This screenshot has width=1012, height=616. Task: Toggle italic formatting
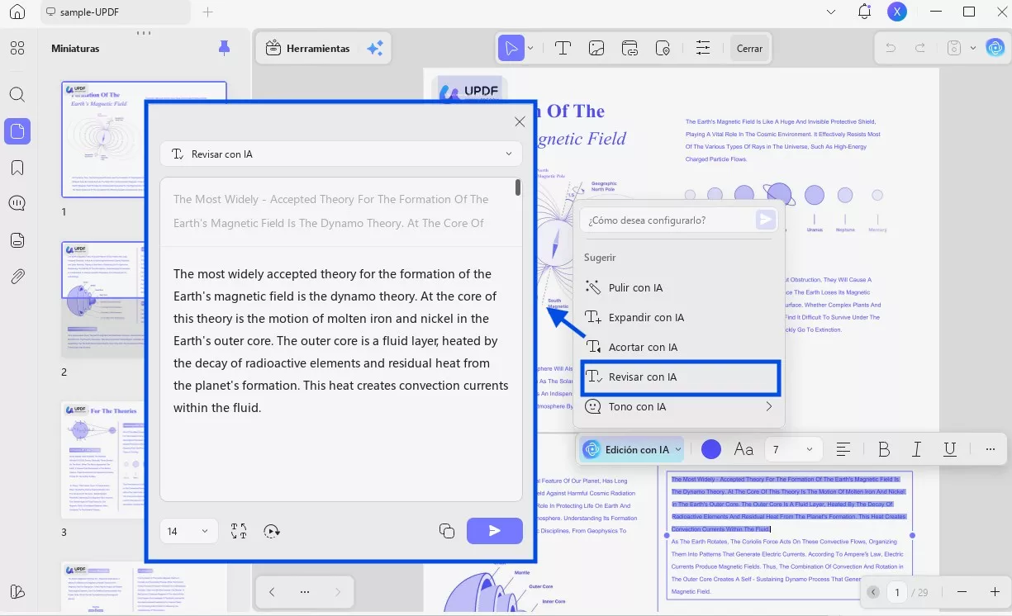(917, 449)
